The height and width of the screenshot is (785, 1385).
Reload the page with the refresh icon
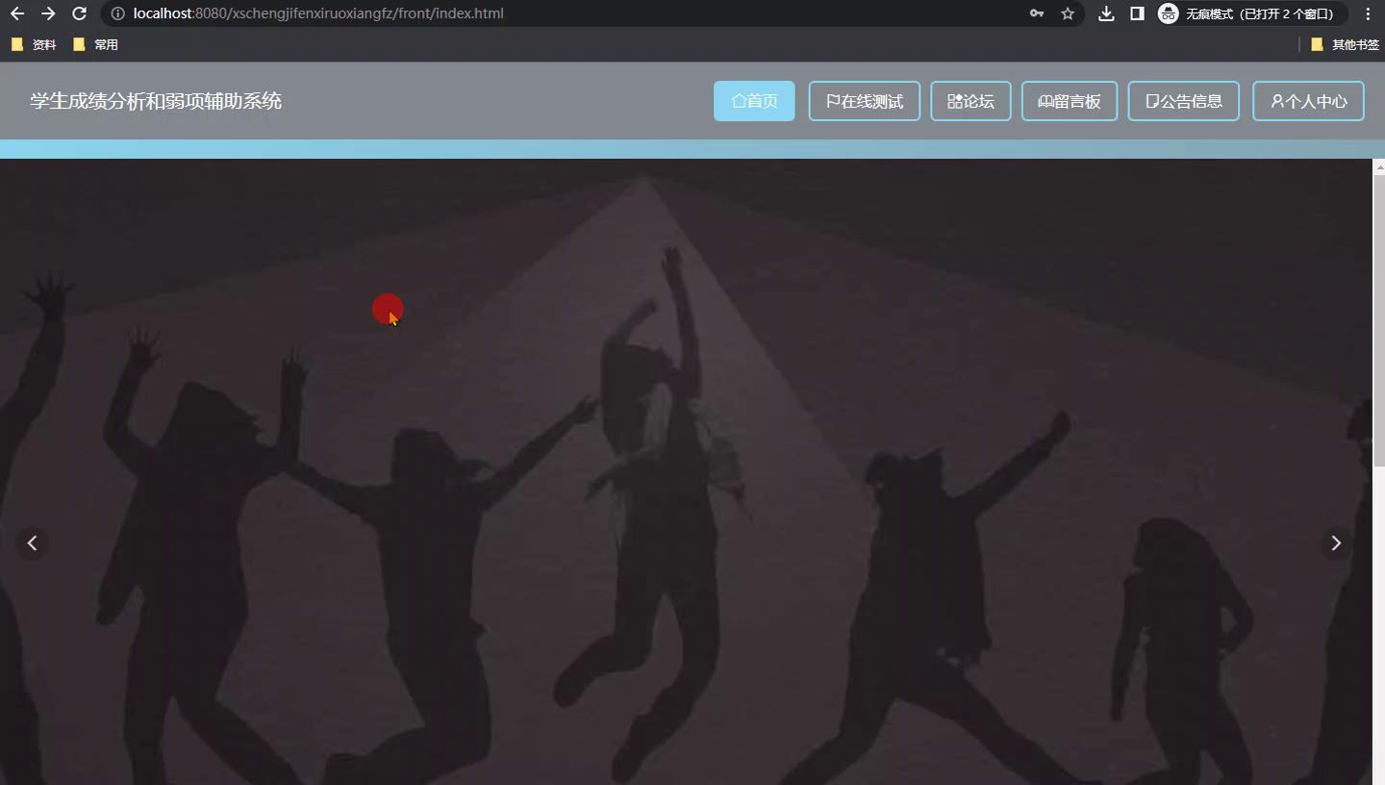(x=80, y=13)
